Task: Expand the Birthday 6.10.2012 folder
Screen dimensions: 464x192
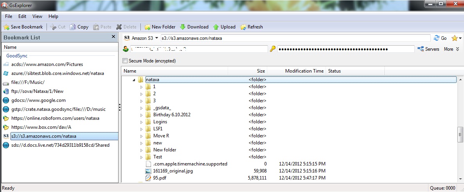Action: pos(142,115)
